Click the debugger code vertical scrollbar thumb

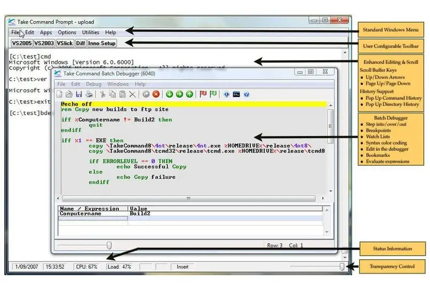tap(330, 126)
